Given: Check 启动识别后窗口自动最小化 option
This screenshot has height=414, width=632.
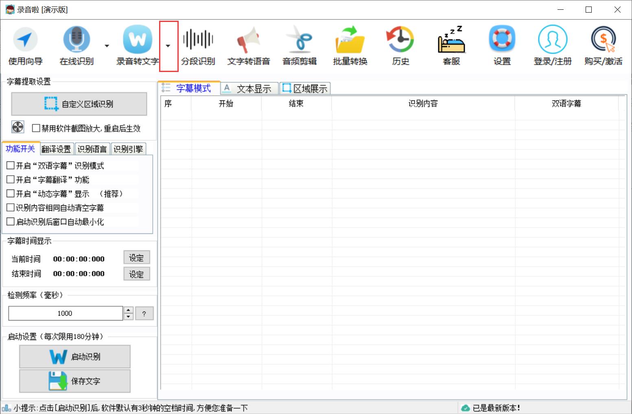Looking at the screenshot, I should click(11, 222).
